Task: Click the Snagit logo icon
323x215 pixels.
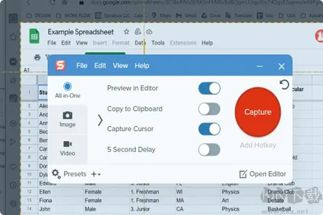Action: 60,66
